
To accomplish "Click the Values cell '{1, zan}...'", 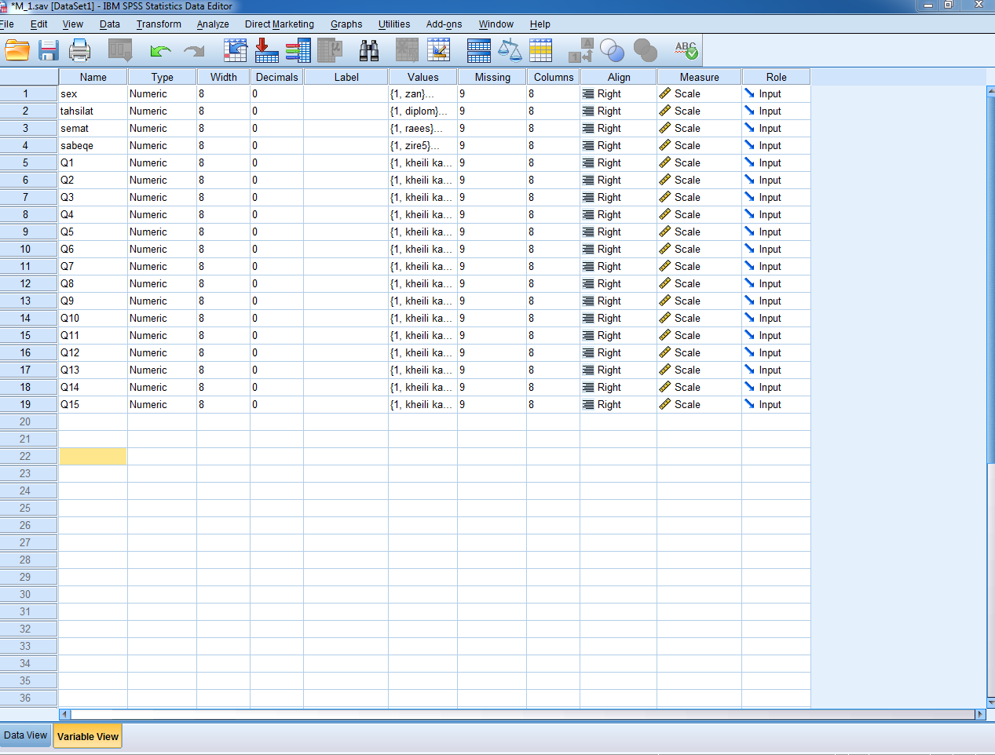I will point(423,93).
